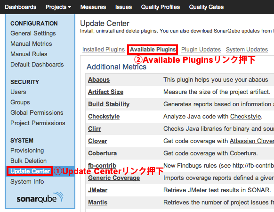The image size is (274, 212).
Task: Open Groups under Security
Action: point(20,102)
